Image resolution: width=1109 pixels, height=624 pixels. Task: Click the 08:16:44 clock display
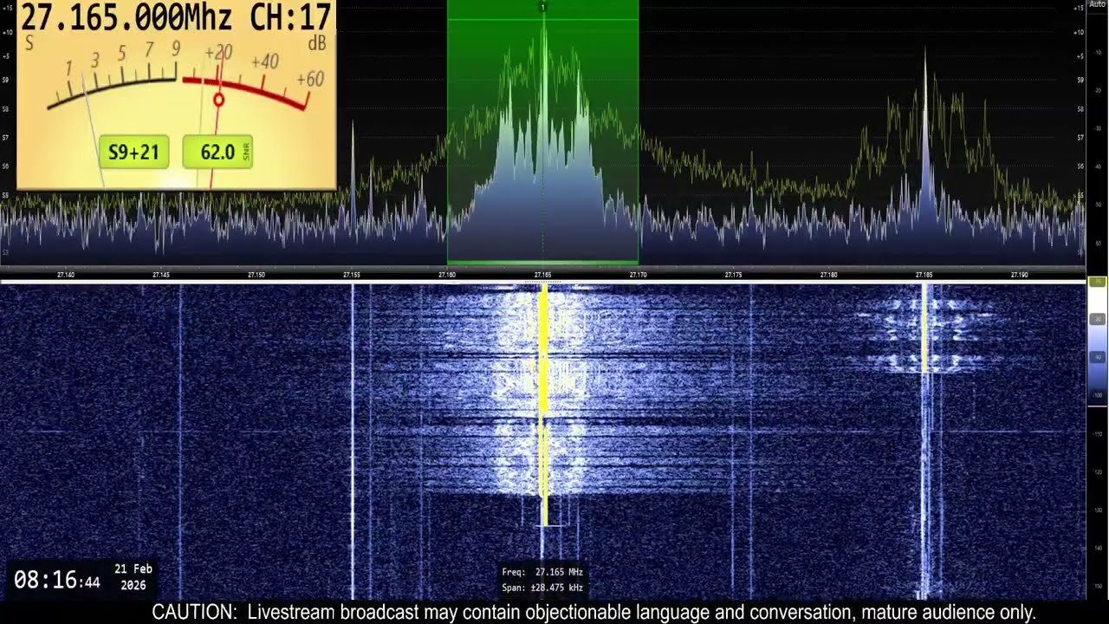(57, 580)
